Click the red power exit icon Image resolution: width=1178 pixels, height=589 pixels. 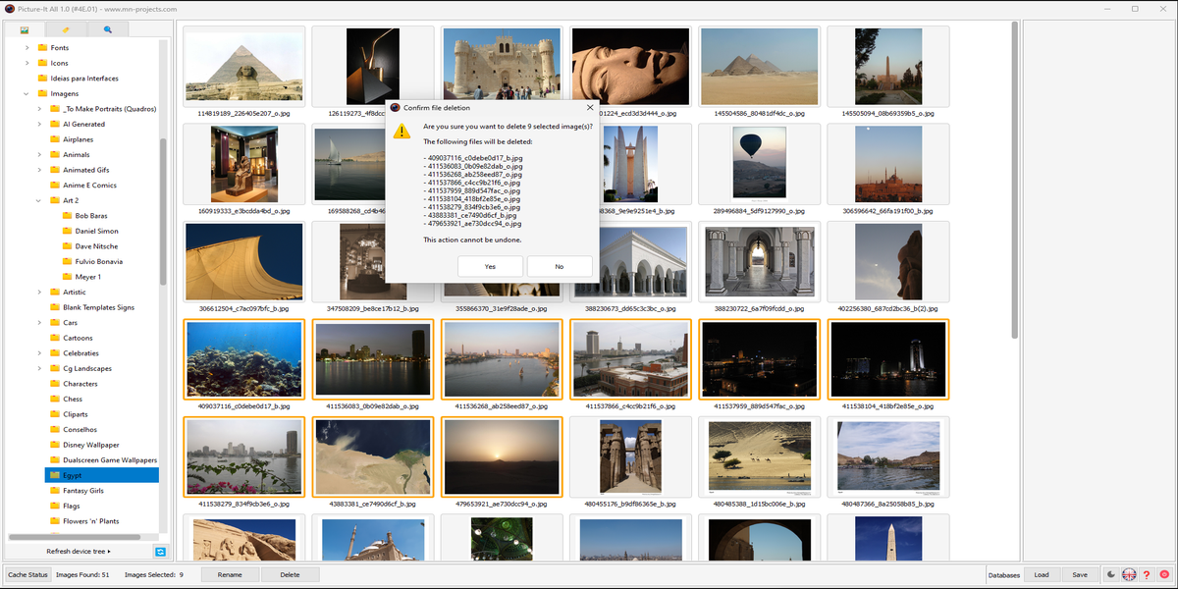(x=1163, y=574)
